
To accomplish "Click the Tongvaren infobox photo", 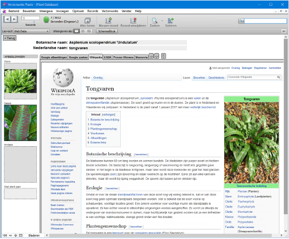I will pyautogui.click(x=252, y=142).
